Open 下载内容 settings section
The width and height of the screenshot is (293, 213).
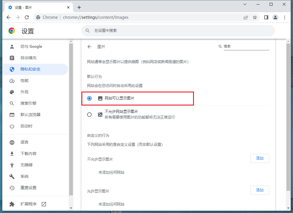click(35, 154)
